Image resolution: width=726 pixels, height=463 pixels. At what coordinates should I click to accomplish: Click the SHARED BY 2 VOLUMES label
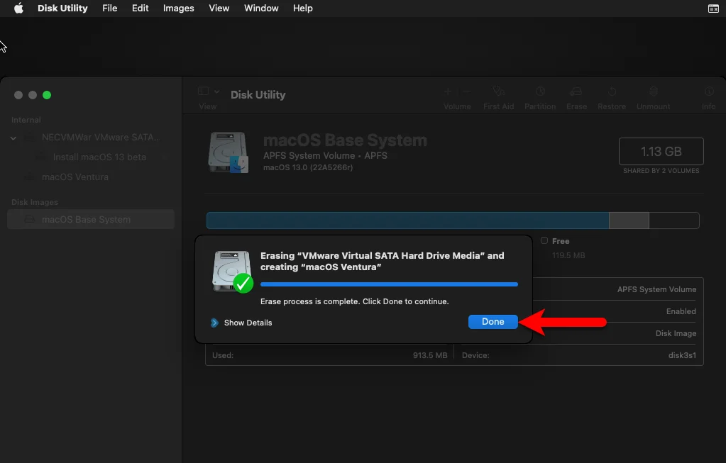click(661, 171)
